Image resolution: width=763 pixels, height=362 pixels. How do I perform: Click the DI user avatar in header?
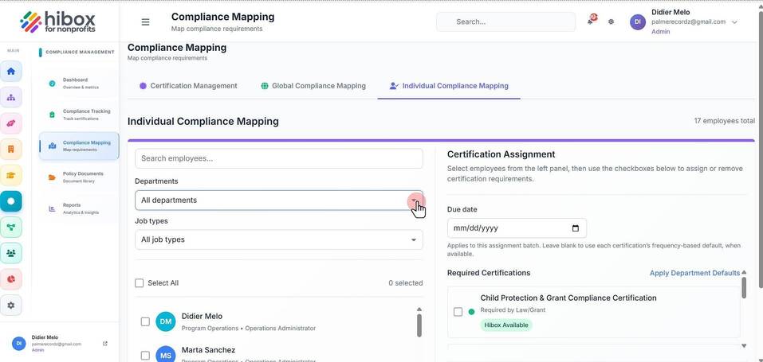click(638, 21)
